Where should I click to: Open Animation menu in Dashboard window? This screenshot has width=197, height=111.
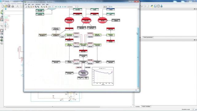tap(38, 4)
